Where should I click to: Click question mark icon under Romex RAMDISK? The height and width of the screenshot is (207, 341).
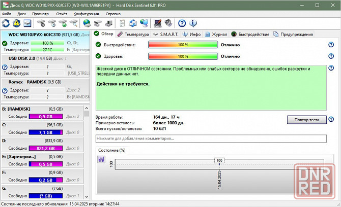coord(5,91)
